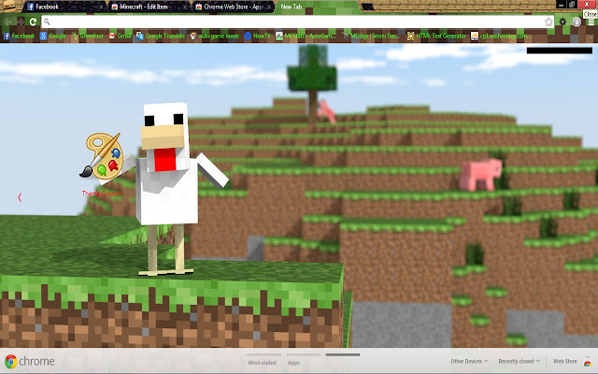598x374 pixels.
Task: Close the New Tab tab
Action: tap(353, 7)
